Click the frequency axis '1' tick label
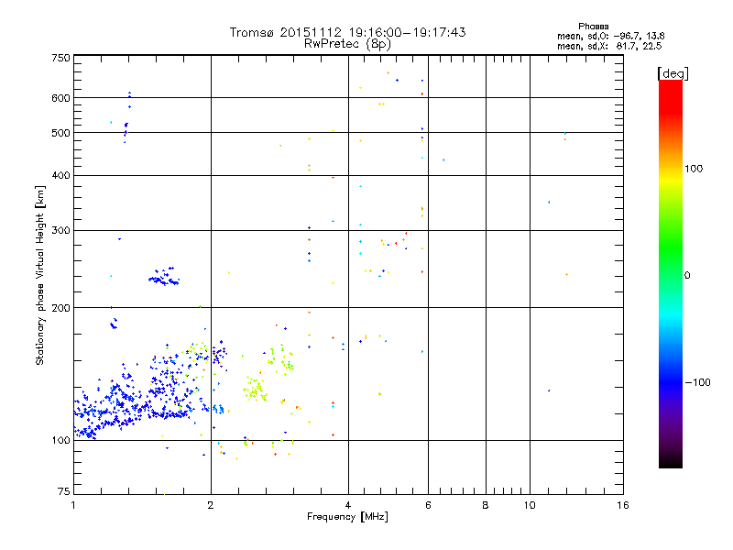The image size is (733, 550). coord(73,505)
